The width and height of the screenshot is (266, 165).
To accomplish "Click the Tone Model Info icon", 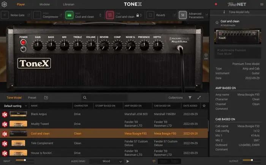I will point(224,12).
